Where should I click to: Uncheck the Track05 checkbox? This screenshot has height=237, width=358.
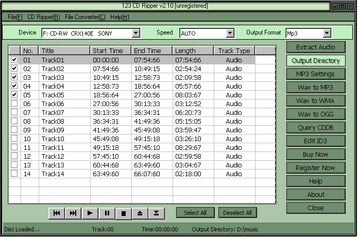14,95
